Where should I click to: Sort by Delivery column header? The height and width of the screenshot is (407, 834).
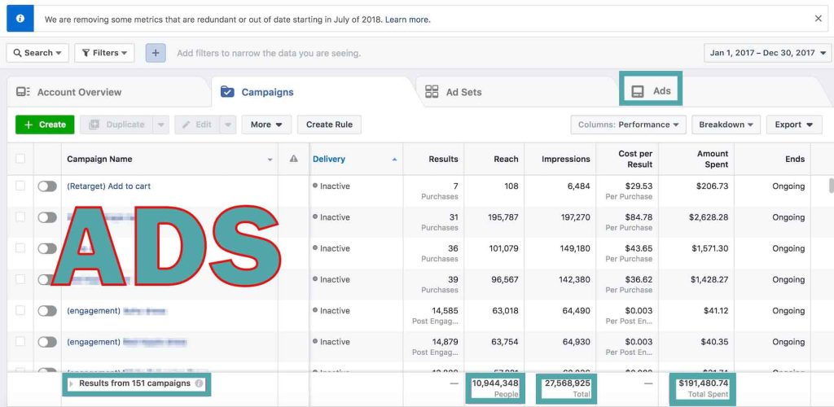point(329,159)
